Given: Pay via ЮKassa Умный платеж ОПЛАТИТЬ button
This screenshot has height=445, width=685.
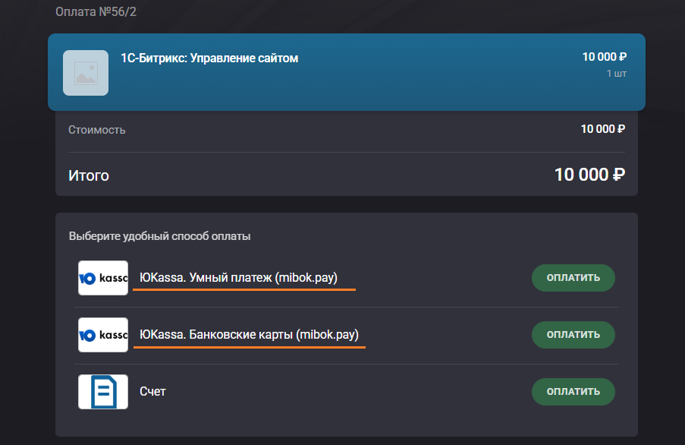Looking at the screenshot, I should pyautogui.click(x=573, y=278).
